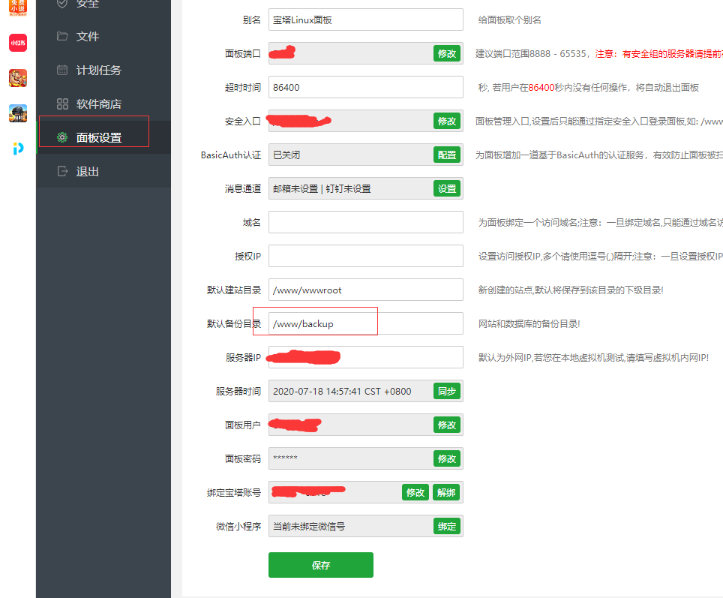The image size is (723, 598).
Task: Open the blue P-shaped app icon
Action: [18, 148]
